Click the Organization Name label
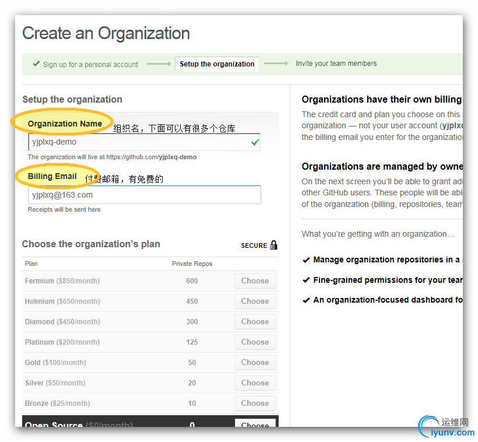 [65, 124]
